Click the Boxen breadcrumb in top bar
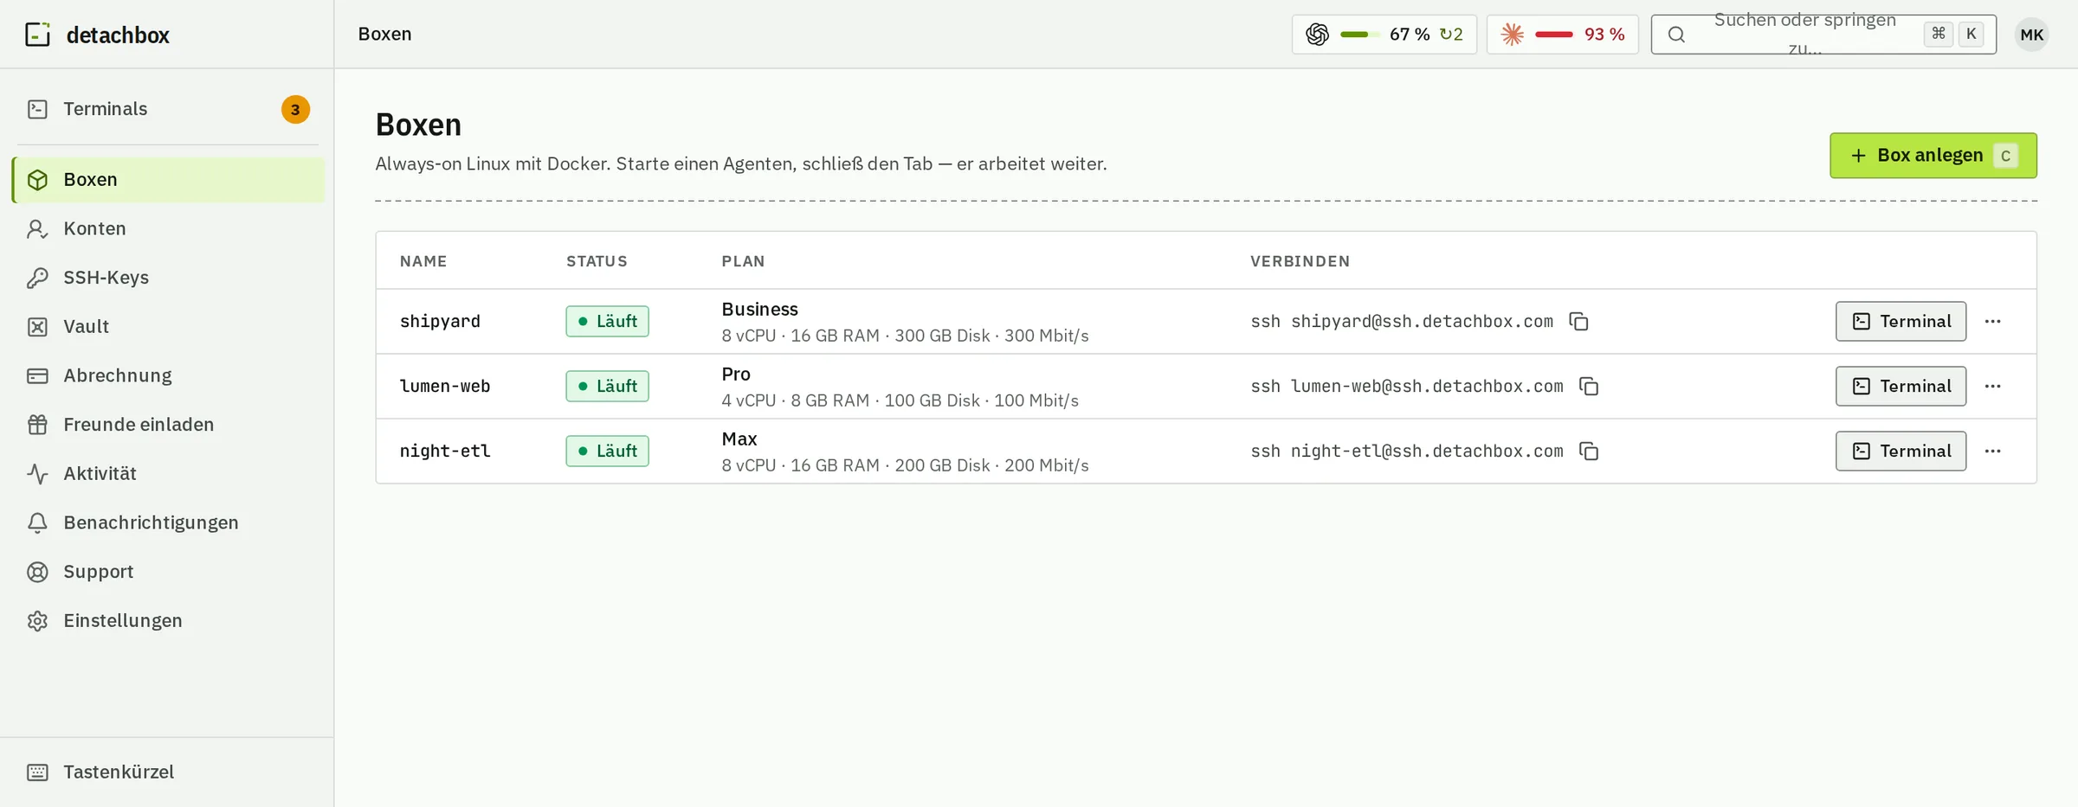Screen dimensions: 2078x807 (x=384, y=35)
